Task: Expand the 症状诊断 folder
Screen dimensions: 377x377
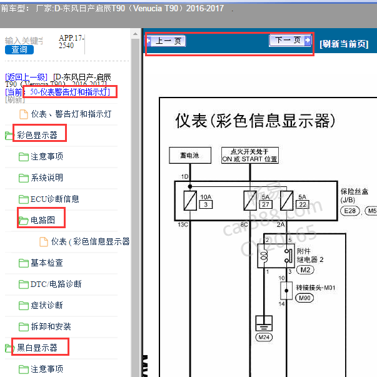Action: click(x=47, y=305)
